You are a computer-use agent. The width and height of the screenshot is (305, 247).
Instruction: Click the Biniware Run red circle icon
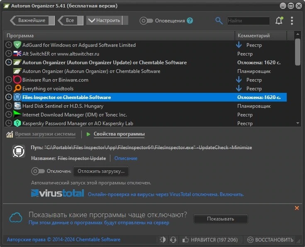coord(17,80)
